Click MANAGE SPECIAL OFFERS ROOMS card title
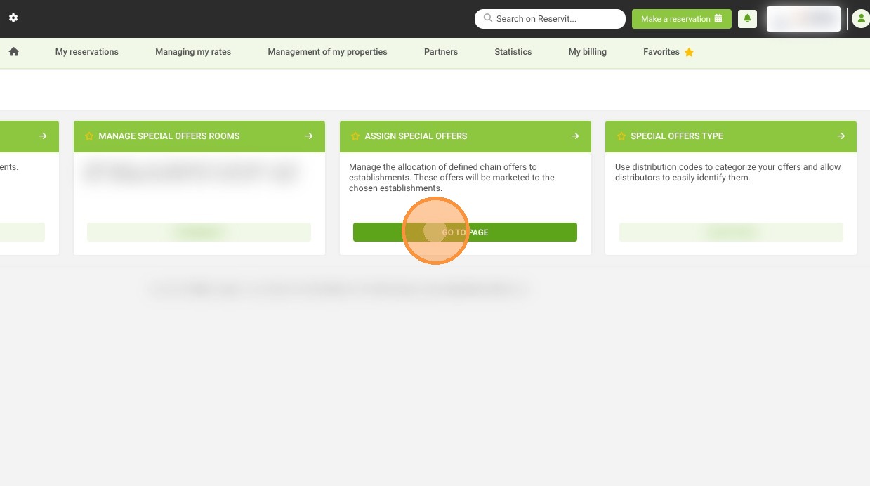 pos(169,136)
